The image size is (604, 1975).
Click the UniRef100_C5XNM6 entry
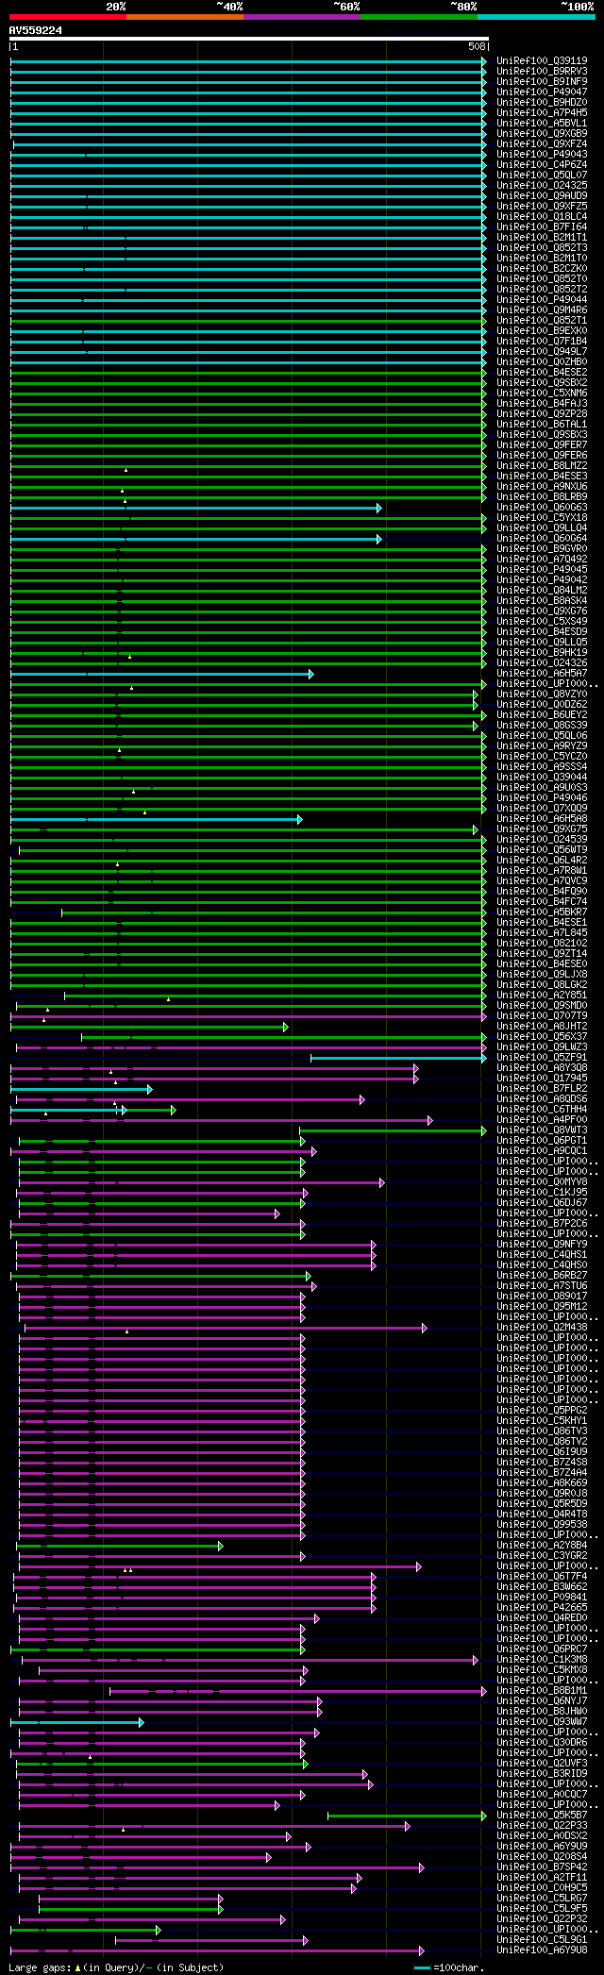542,393
